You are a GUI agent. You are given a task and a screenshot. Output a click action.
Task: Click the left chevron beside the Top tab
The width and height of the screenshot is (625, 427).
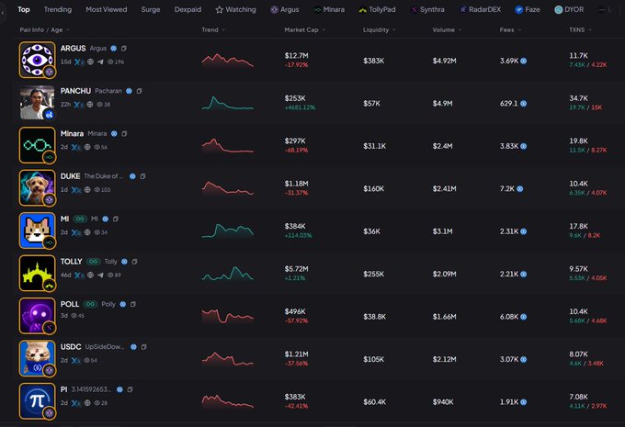tap(3, 13)
